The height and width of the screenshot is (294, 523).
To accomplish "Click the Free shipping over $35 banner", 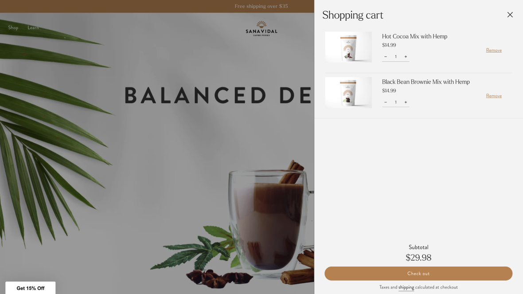I will click(261, 6).
